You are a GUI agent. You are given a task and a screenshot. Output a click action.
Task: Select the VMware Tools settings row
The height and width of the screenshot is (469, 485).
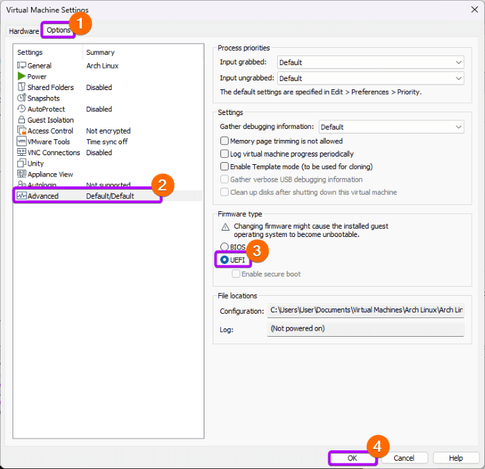pos(108,142)
